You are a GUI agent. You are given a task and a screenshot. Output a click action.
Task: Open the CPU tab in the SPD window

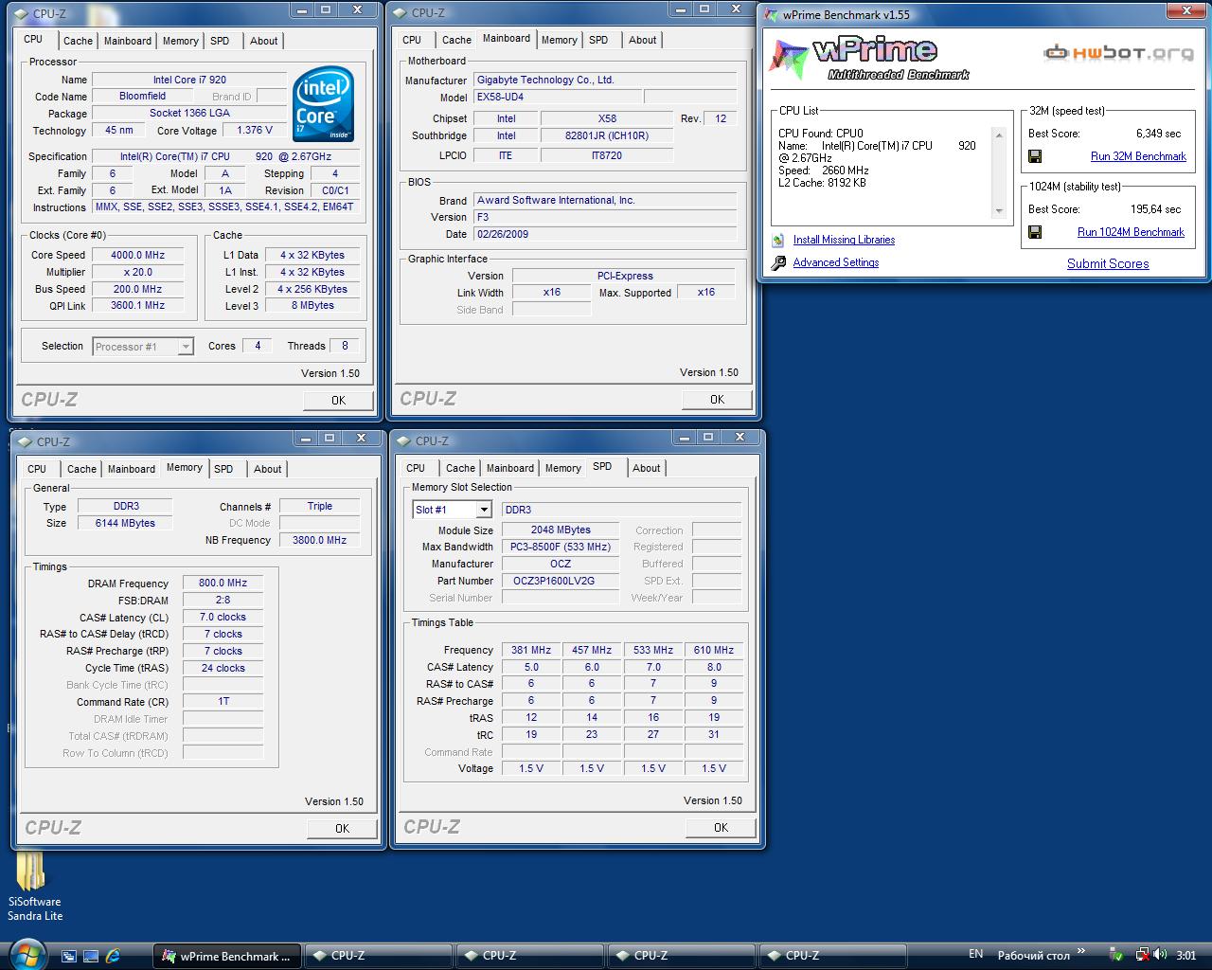point(416,468)
